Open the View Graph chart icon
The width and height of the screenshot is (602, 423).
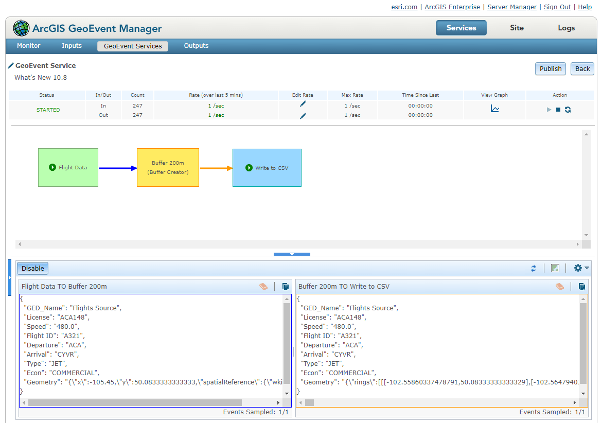[495, 109]
